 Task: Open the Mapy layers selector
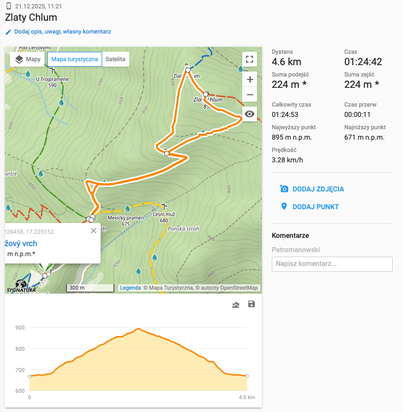pos(28,60)
